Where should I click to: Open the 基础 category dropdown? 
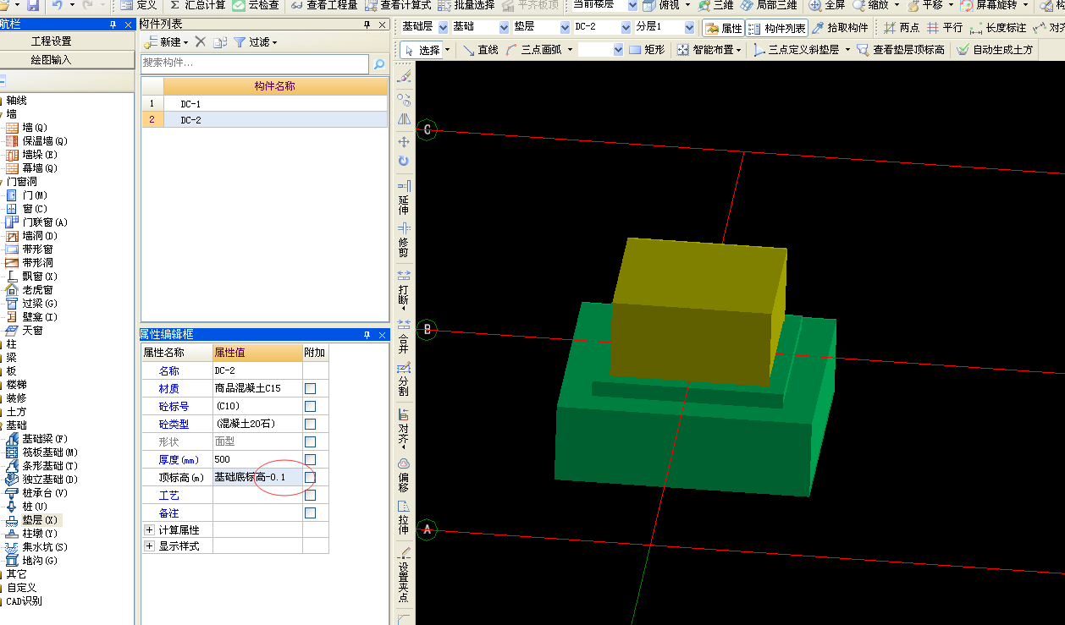point(505,27)
